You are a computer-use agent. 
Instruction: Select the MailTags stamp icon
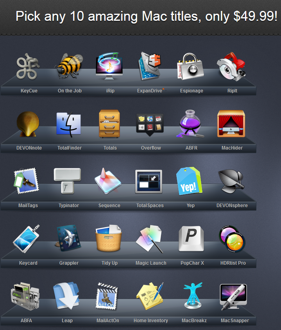(27, 181)
